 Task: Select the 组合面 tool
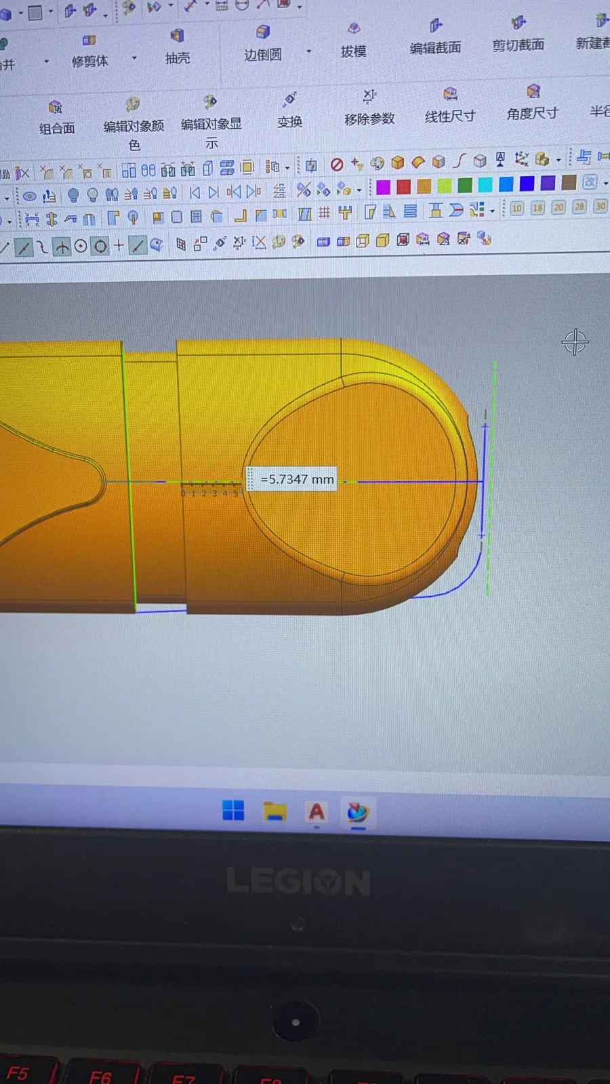click(57, 117)
